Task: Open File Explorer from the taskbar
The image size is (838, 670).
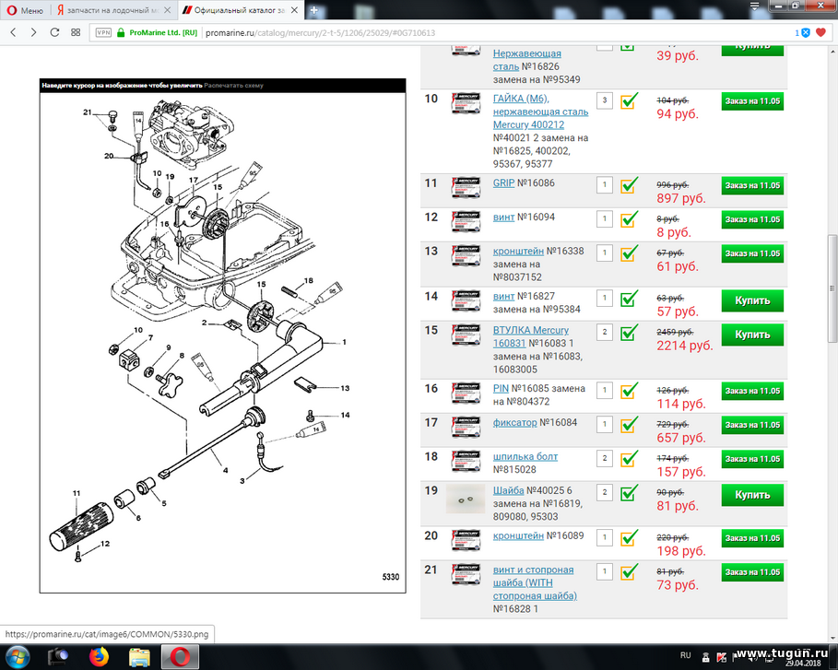Action: tap(139, 657)
